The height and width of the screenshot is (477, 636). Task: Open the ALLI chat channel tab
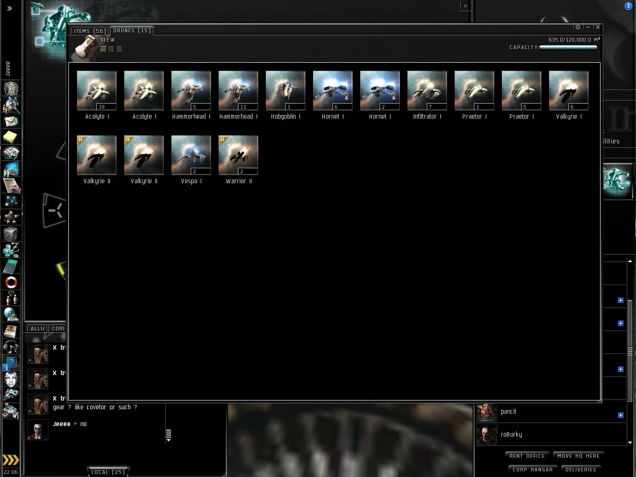pos(37,329)
